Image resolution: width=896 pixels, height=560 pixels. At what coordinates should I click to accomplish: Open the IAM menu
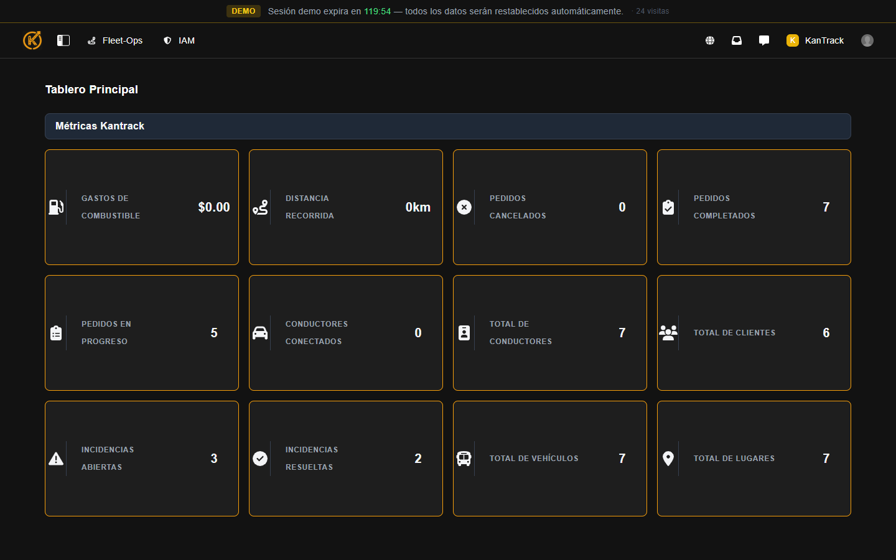[179, 40]
